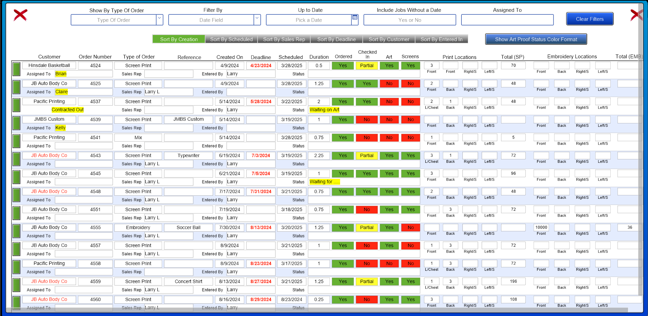Click the green status indicator beside order 4524
Viewport: 648px width, 316px height.
click(16, 69)
